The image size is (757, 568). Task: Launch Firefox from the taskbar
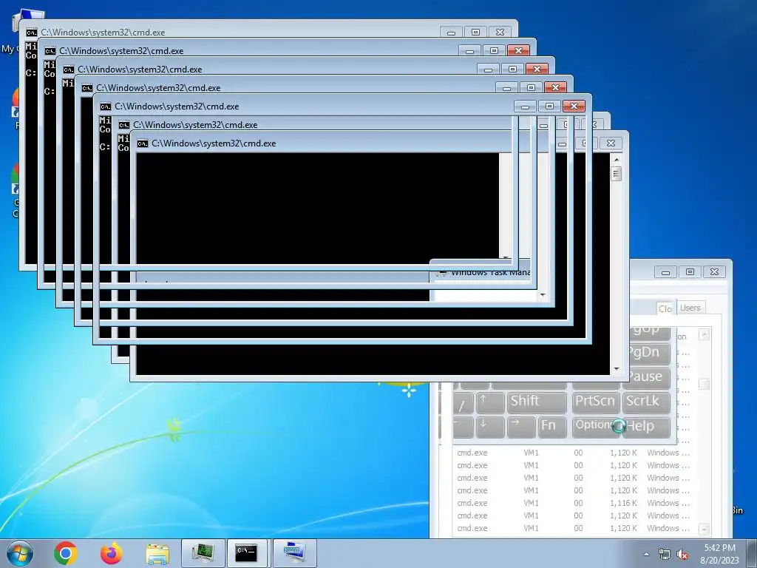pos(112,553)
